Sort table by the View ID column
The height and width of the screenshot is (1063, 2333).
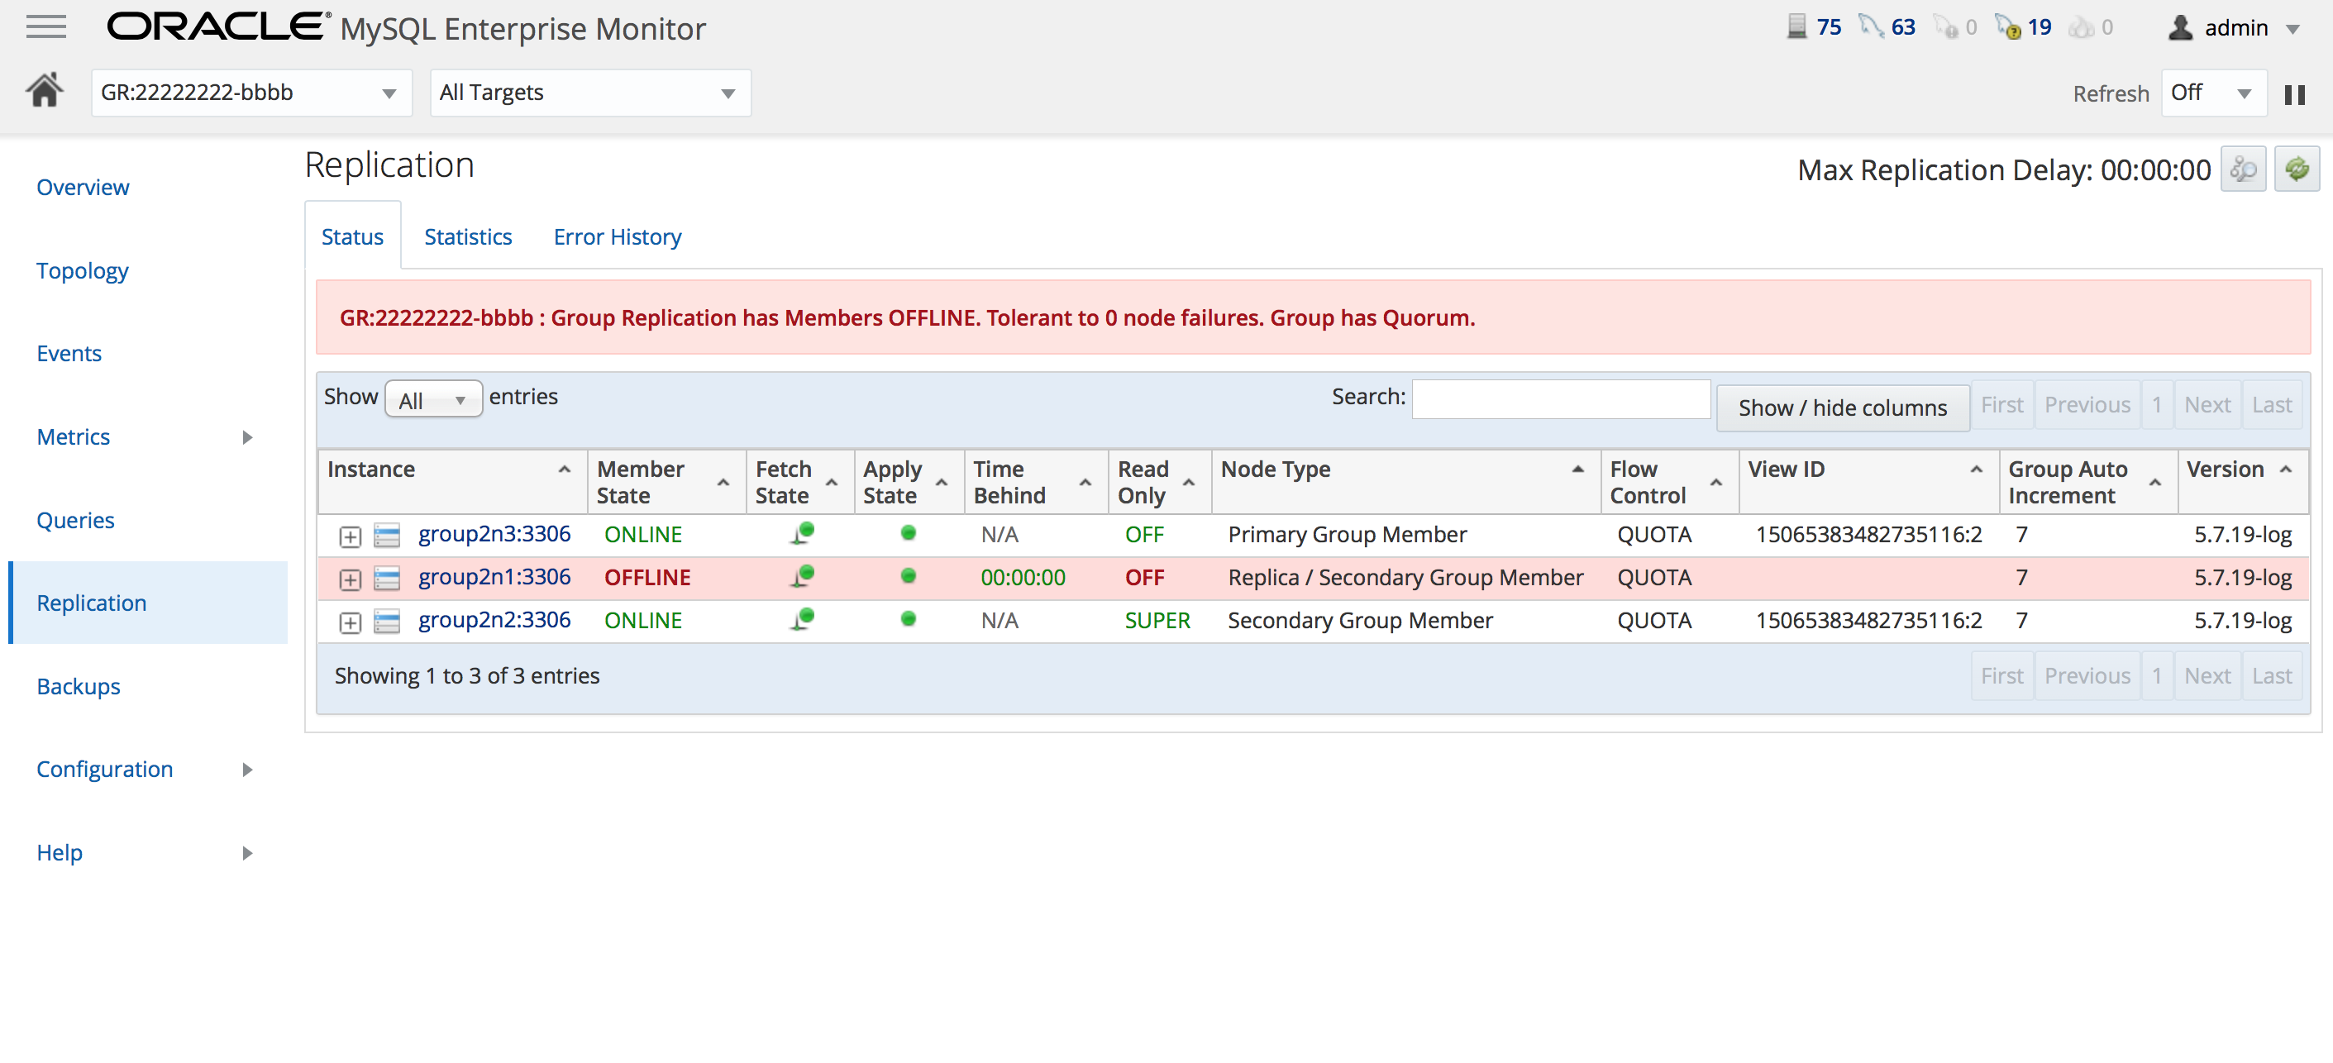click(1868, 482)
